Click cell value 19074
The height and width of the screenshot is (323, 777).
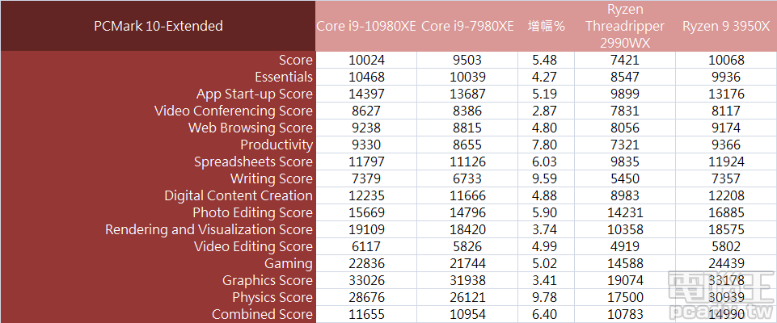tap(625, 280)
